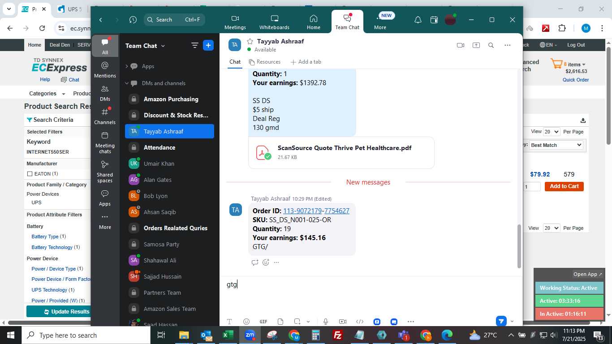The image size is (612, 344).
Task: Open order ID link 113-9072179
Action: (x=302, y=211)
